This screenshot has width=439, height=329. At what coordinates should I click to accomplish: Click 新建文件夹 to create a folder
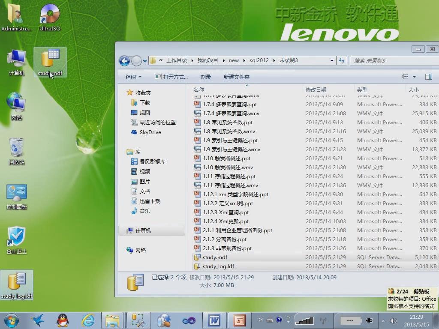(237, 77)
